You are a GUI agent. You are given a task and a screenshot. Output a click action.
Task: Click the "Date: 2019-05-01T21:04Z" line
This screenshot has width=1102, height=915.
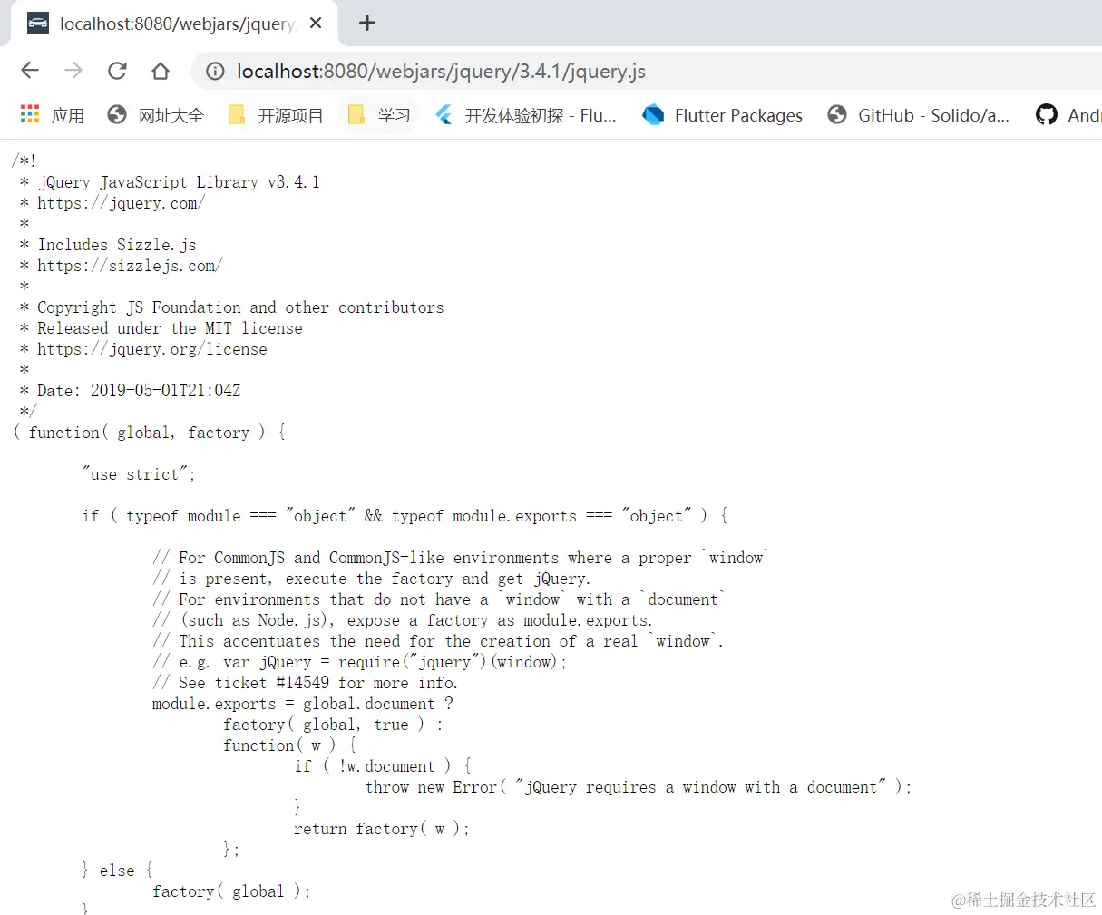click(139, 391)
